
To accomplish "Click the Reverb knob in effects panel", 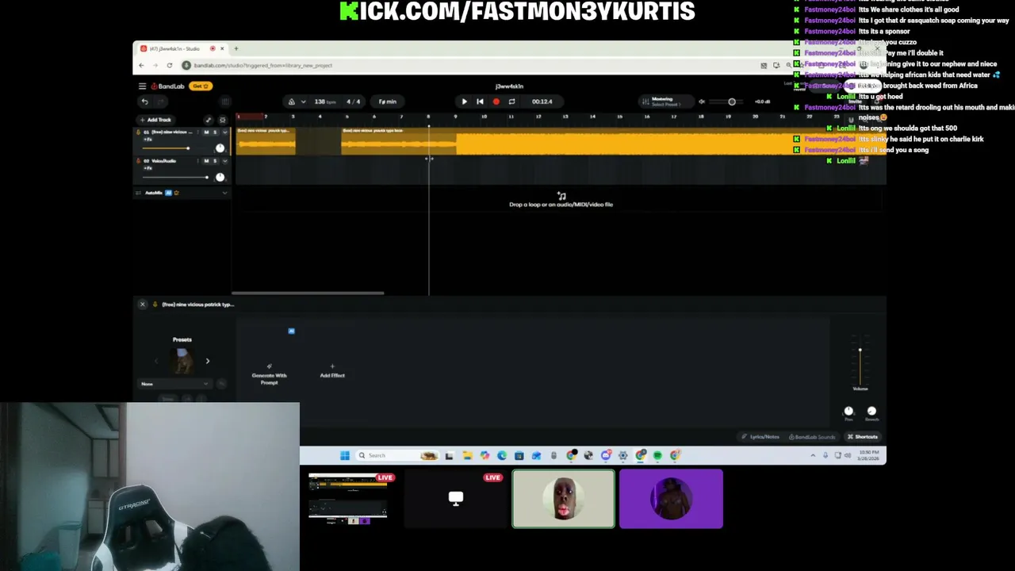I will (871, 411).
